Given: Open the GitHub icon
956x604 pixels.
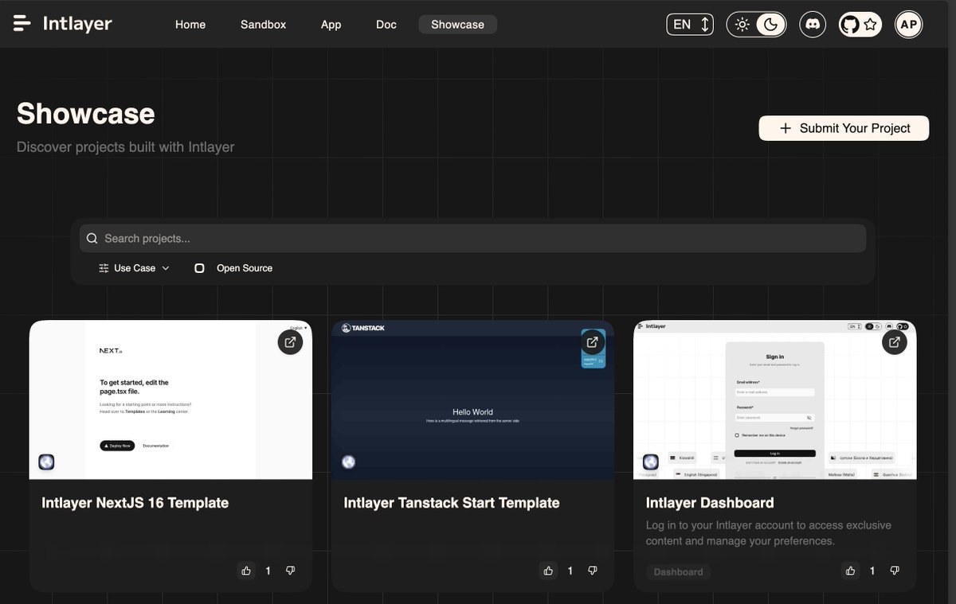Looking at the screenshot, I should click(x=850, y=25).
